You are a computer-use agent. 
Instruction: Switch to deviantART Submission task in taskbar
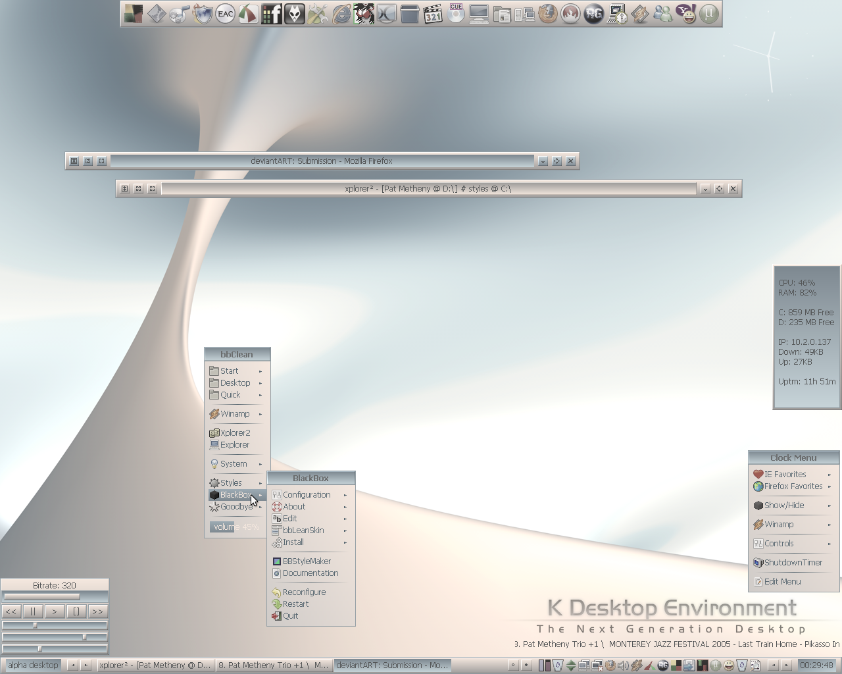click(393, 665)
